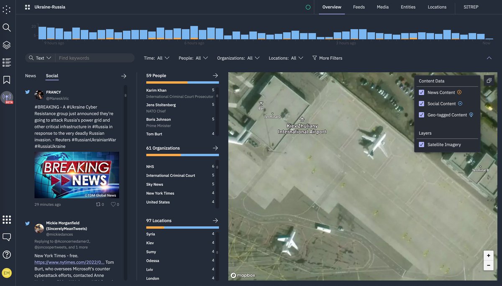This screenshot has width=502, height=286.
Task: Open the EM user profile avatar
Action: 7,273
